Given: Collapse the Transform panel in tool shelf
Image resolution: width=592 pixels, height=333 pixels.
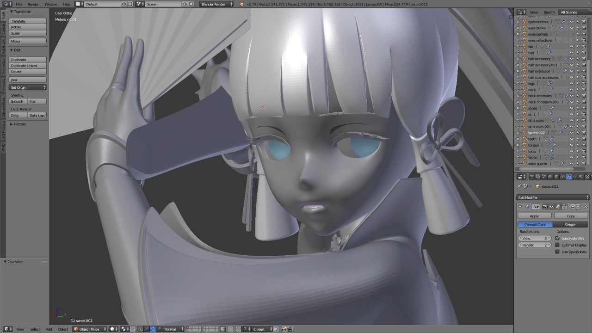Looking at the screenshot, I should tap(12, 12).
